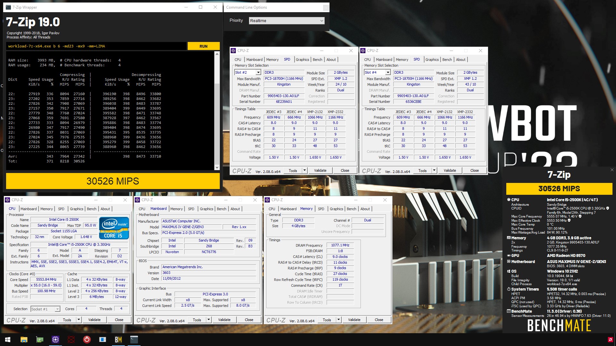The height and width of the screenshot is (346, 616).
Task: Click the BenchMate section icon in result panel
Action: click(509, 311)
